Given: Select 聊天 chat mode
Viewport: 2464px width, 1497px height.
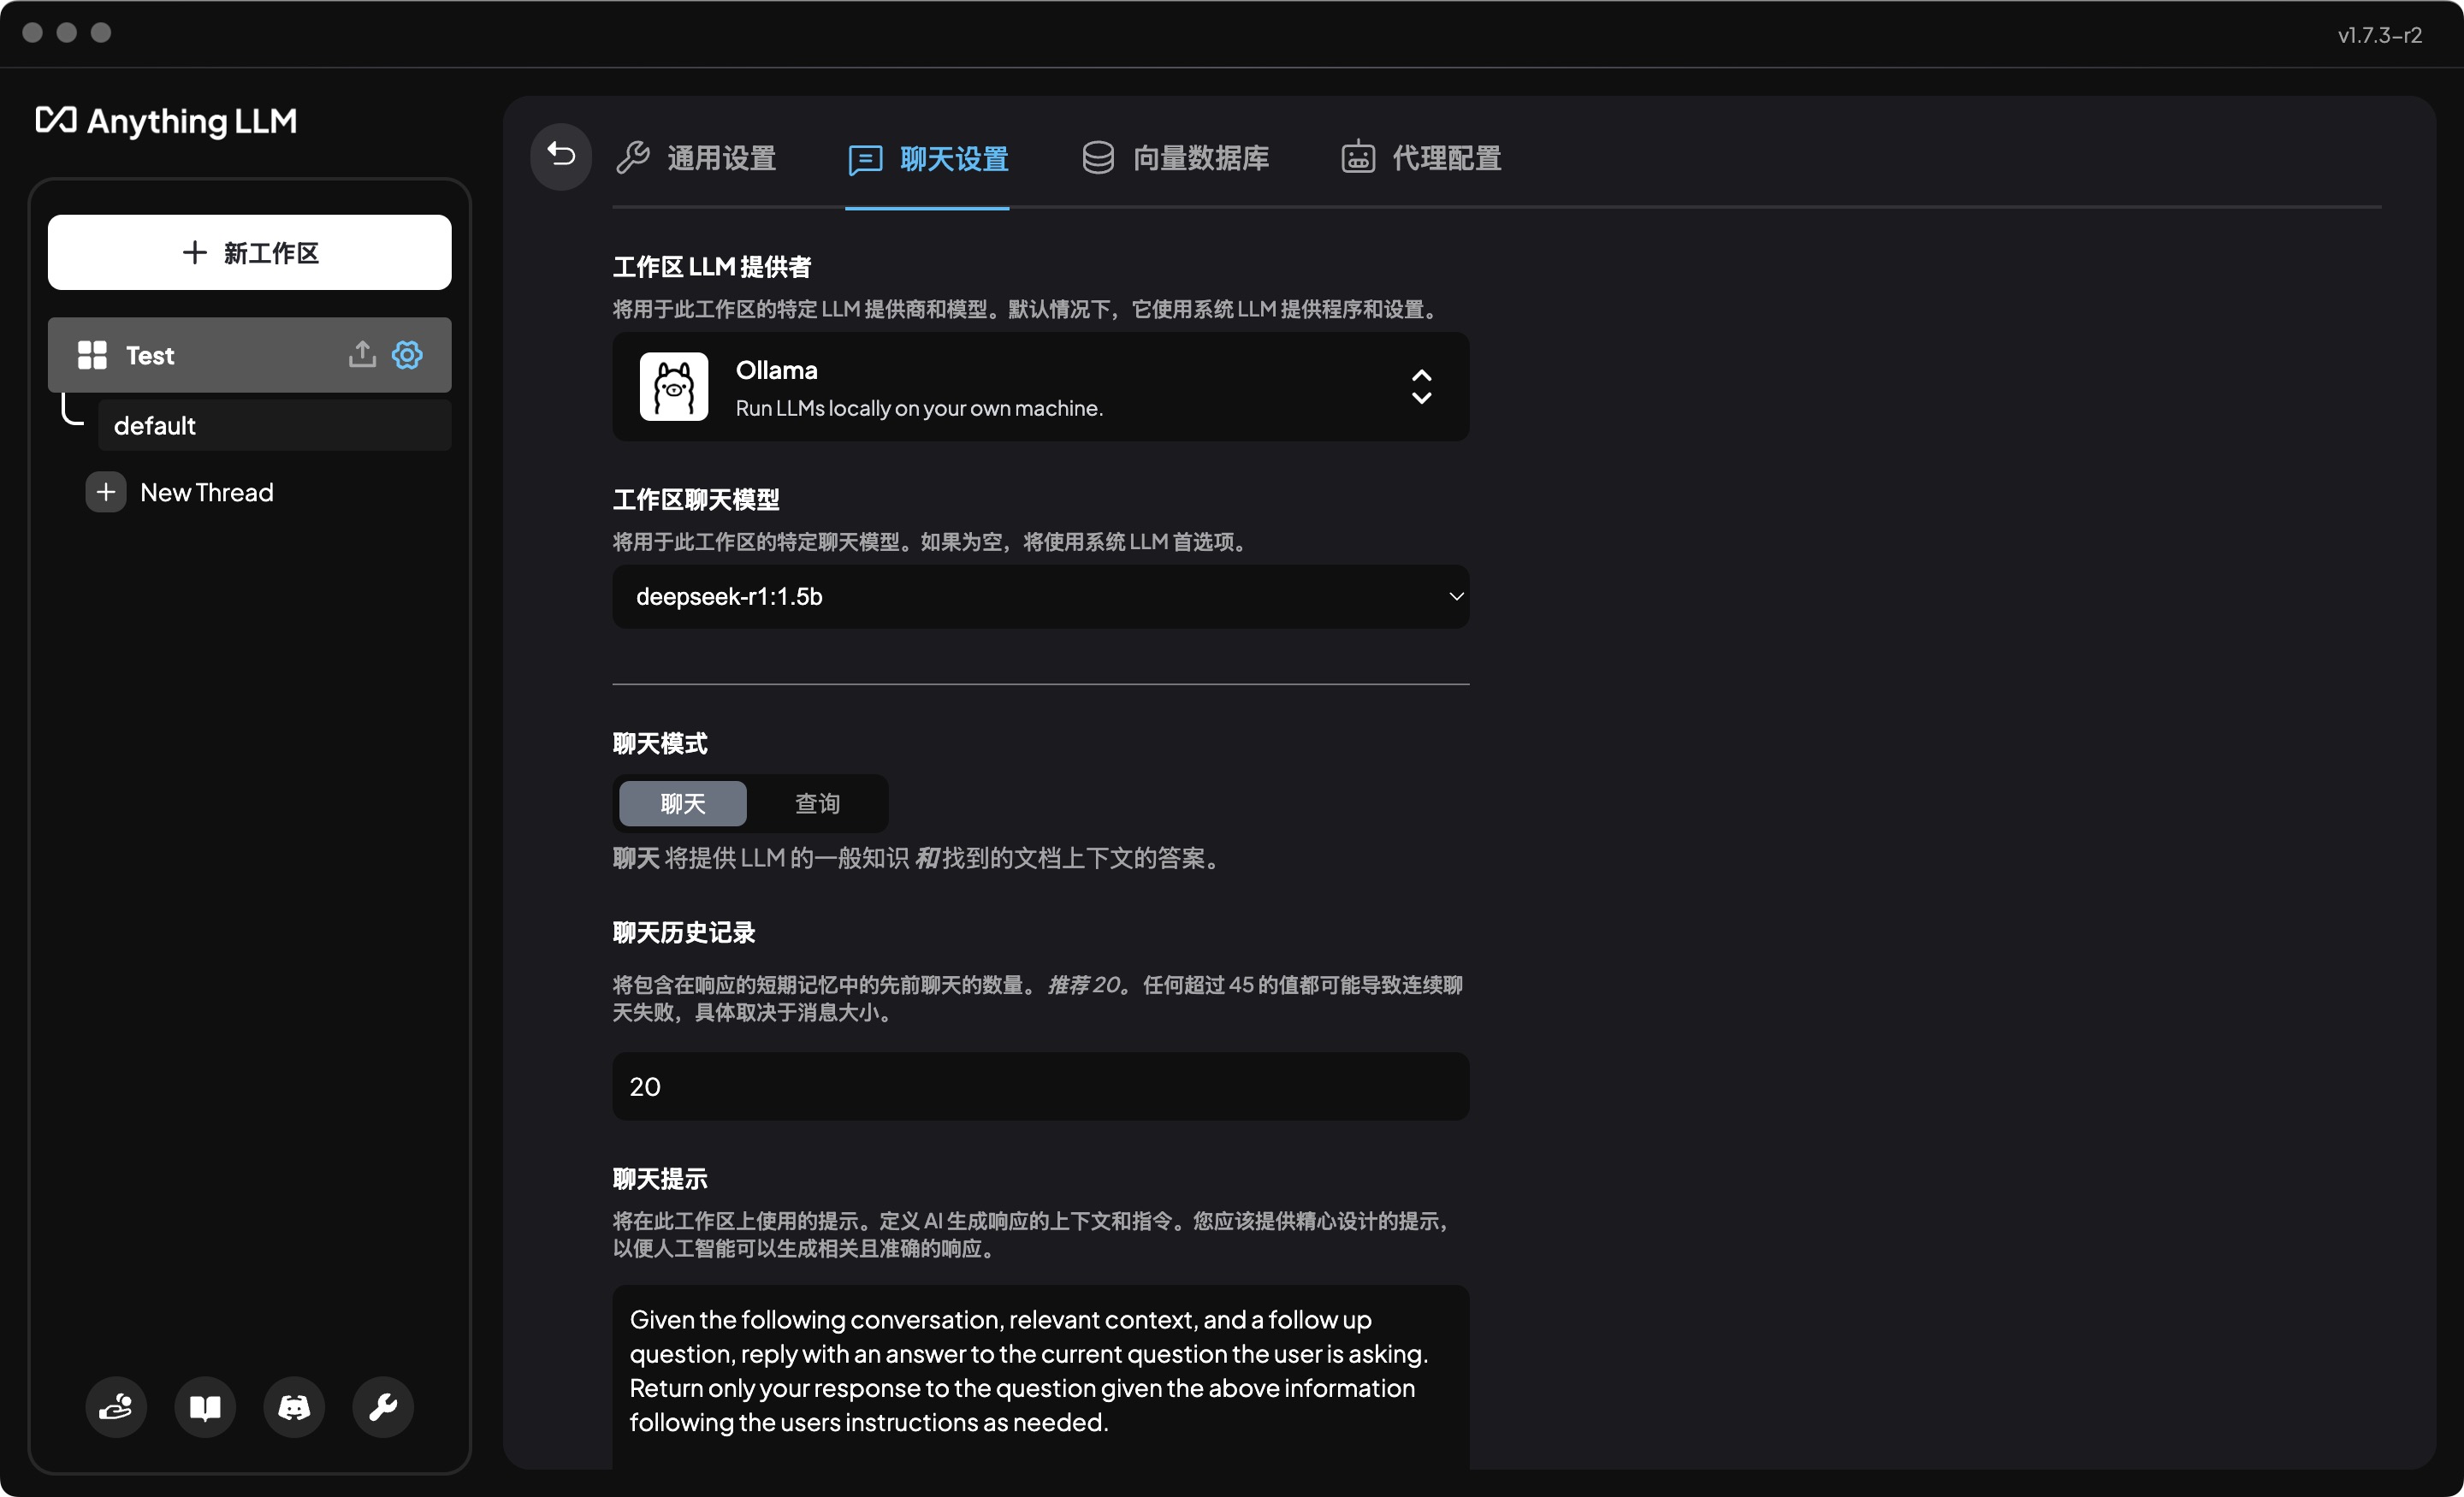Looking at the screenshot, I should [683, 804].
